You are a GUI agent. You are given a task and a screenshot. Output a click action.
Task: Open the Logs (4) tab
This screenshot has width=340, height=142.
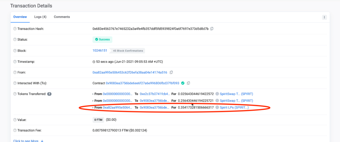[x=40, y=17]
